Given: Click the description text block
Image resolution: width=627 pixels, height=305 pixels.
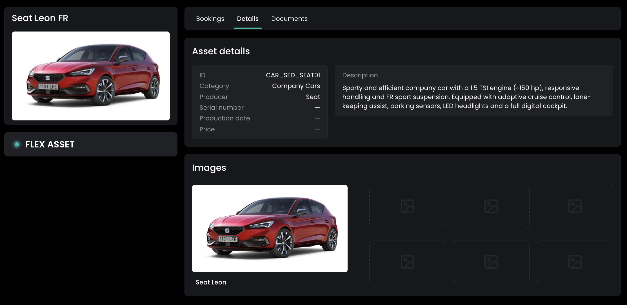Looking at the screenshot, I should point(466,97).
